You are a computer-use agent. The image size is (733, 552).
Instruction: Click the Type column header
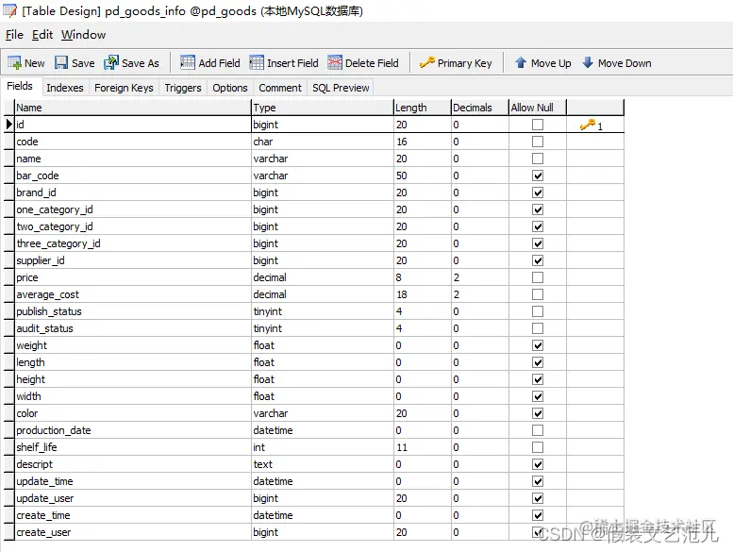[323, 108]
